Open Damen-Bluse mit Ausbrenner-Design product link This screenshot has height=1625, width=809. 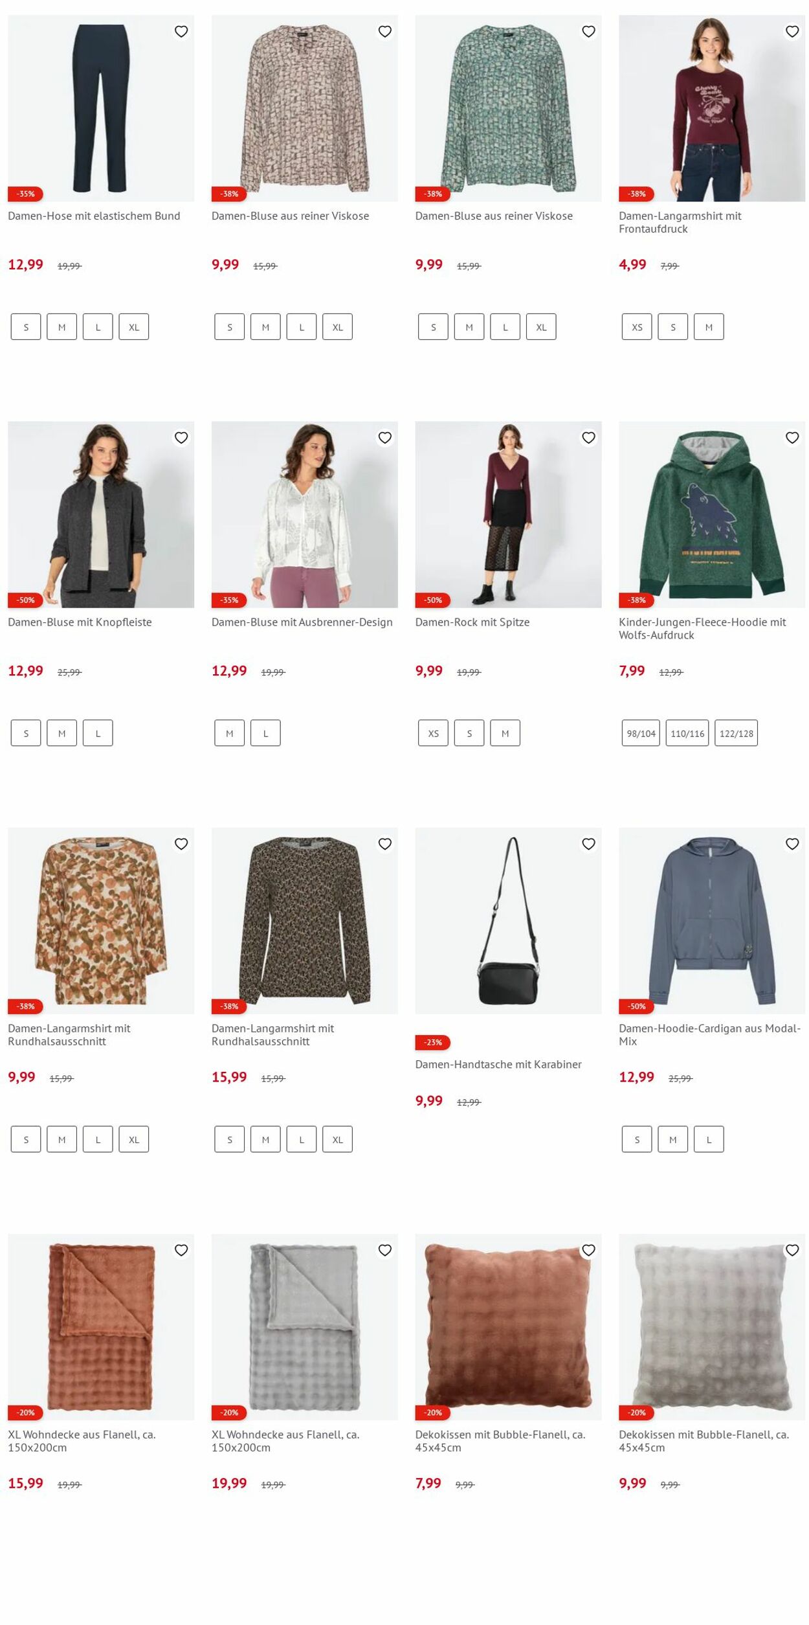pyautogui.click(x=302, y=622)
